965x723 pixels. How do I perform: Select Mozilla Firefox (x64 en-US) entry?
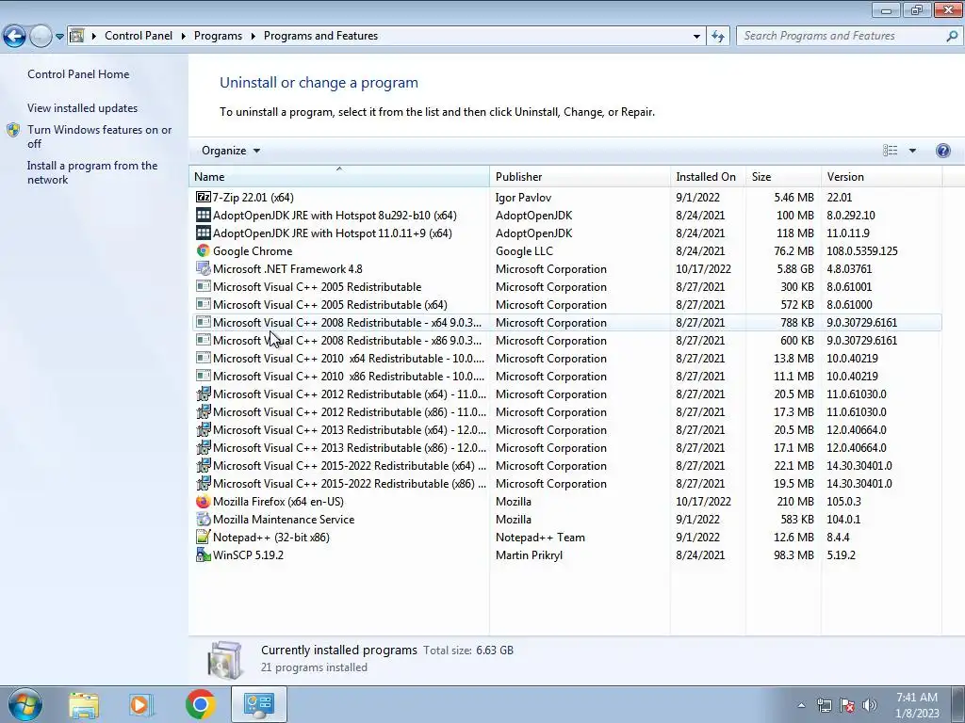[x=278, y=502]
